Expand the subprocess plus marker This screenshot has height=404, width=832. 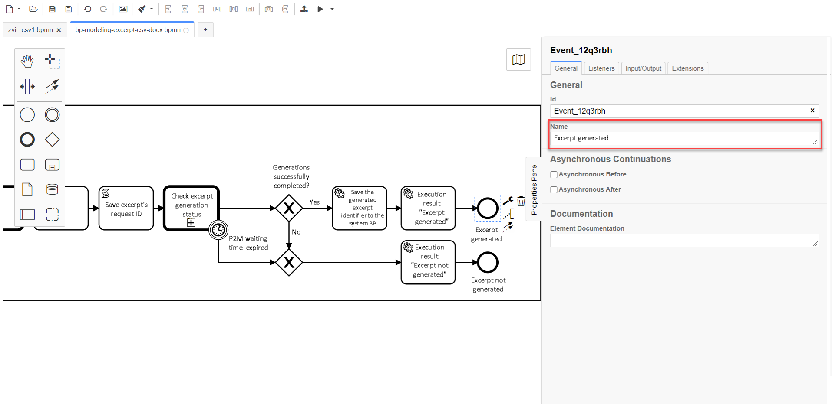(x=191, y=223)
